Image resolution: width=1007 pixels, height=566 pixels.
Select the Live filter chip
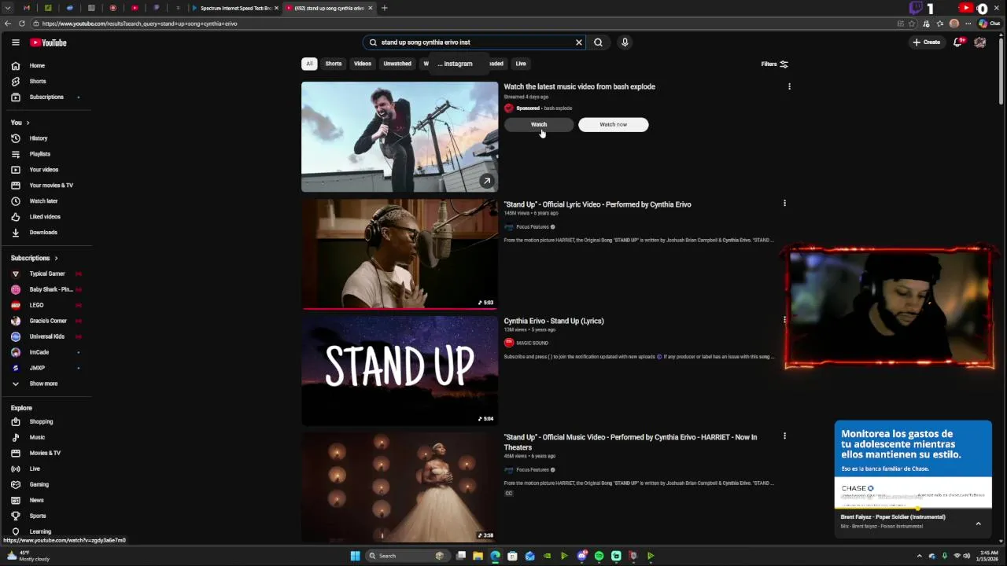tap(521, 64)
